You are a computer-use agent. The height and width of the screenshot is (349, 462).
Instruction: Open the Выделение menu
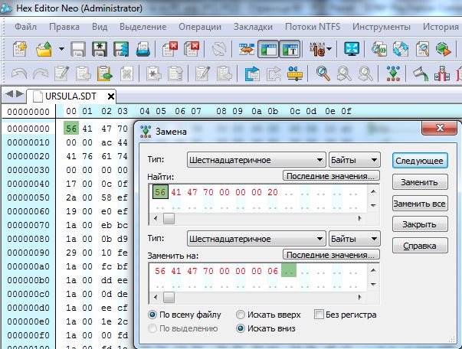tap(143, 27)
